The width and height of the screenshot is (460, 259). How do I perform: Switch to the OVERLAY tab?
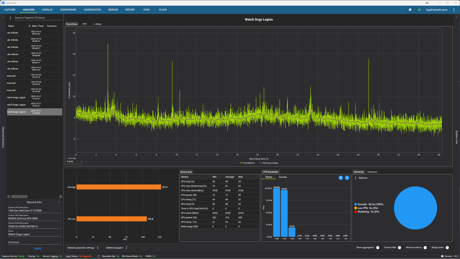pyautogui.click(x=47, y=10)
